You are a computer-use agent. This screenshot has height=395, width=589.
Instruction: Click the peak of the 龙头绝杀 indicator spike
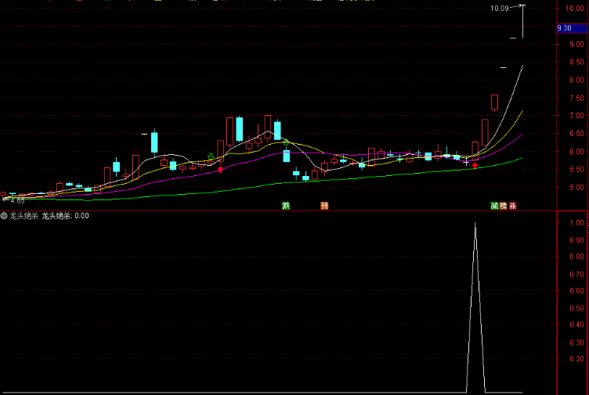pyautogui.click(x=475, y=224)
